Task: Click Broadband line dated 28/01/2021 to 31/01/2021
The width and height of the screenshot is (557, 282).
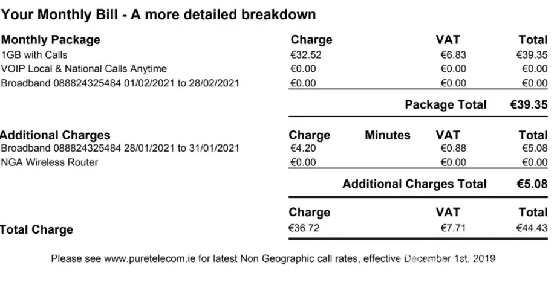Action: 120,148
